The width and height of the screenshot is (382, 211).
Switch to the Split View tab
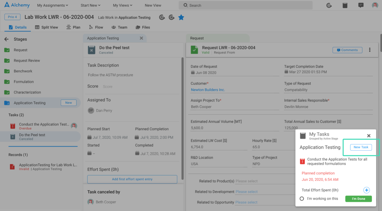(46, 27)
